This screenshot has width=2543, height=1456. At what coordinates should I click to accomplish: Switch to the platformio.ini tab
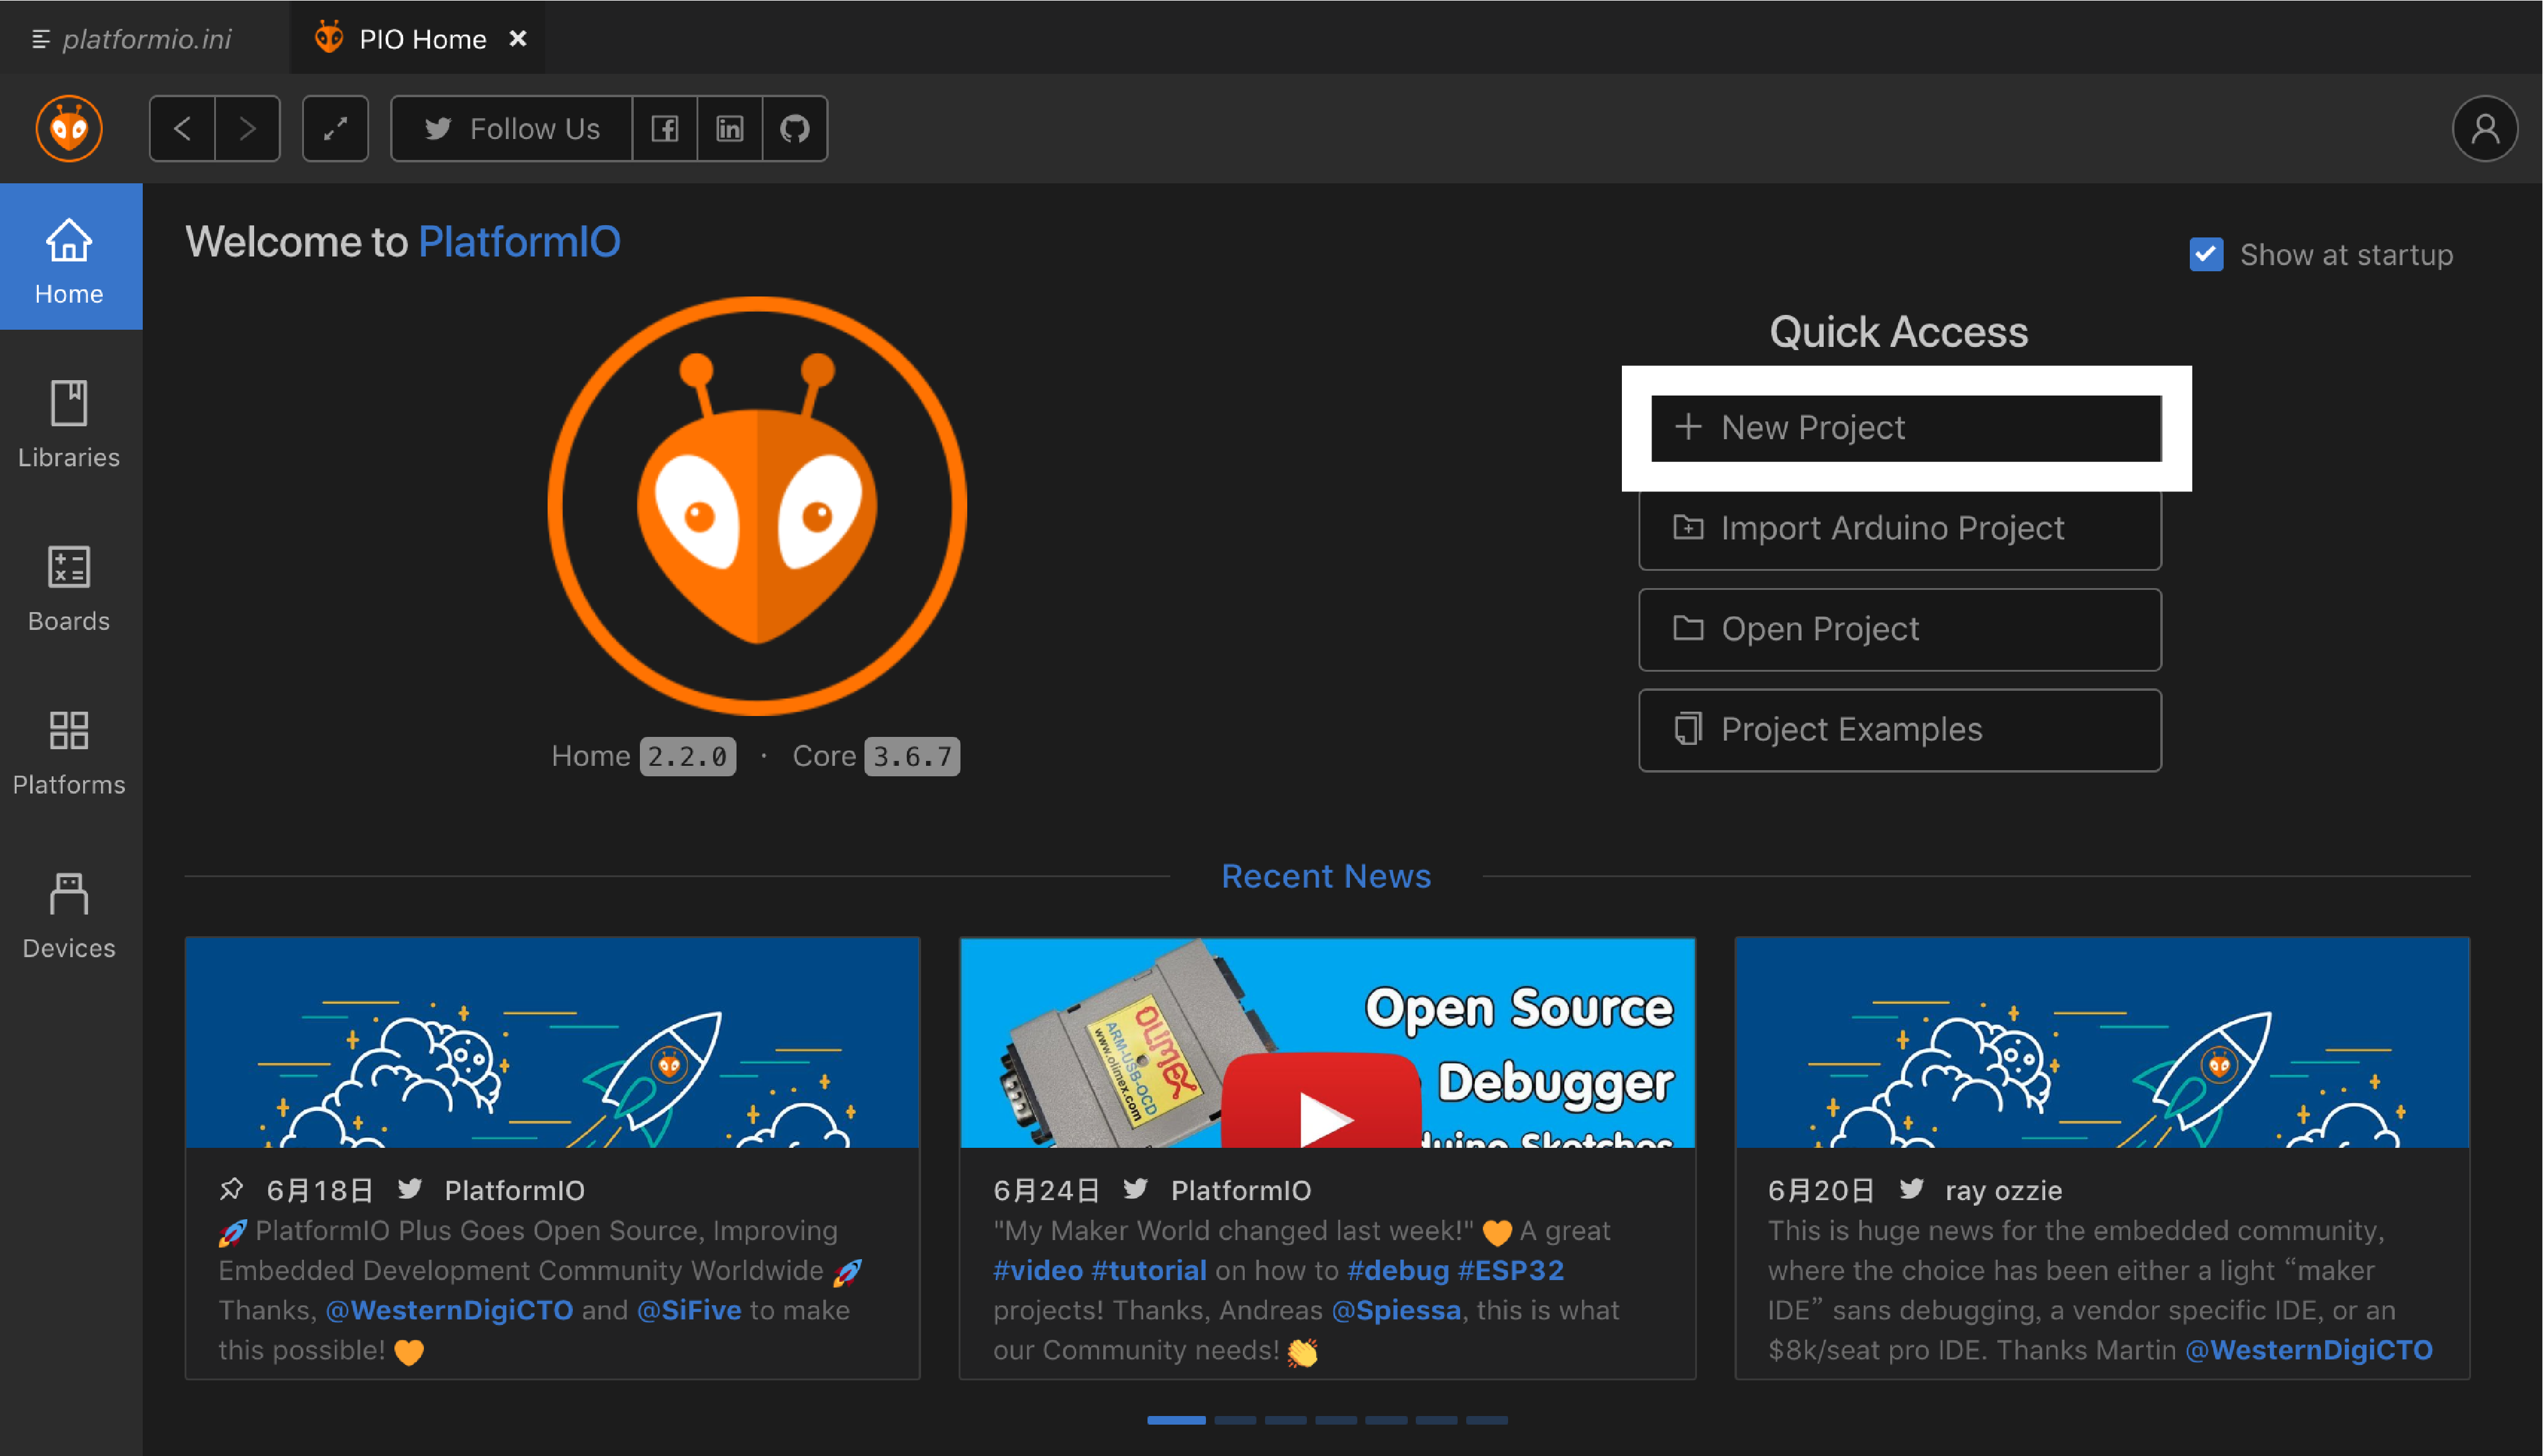point(146,39)
